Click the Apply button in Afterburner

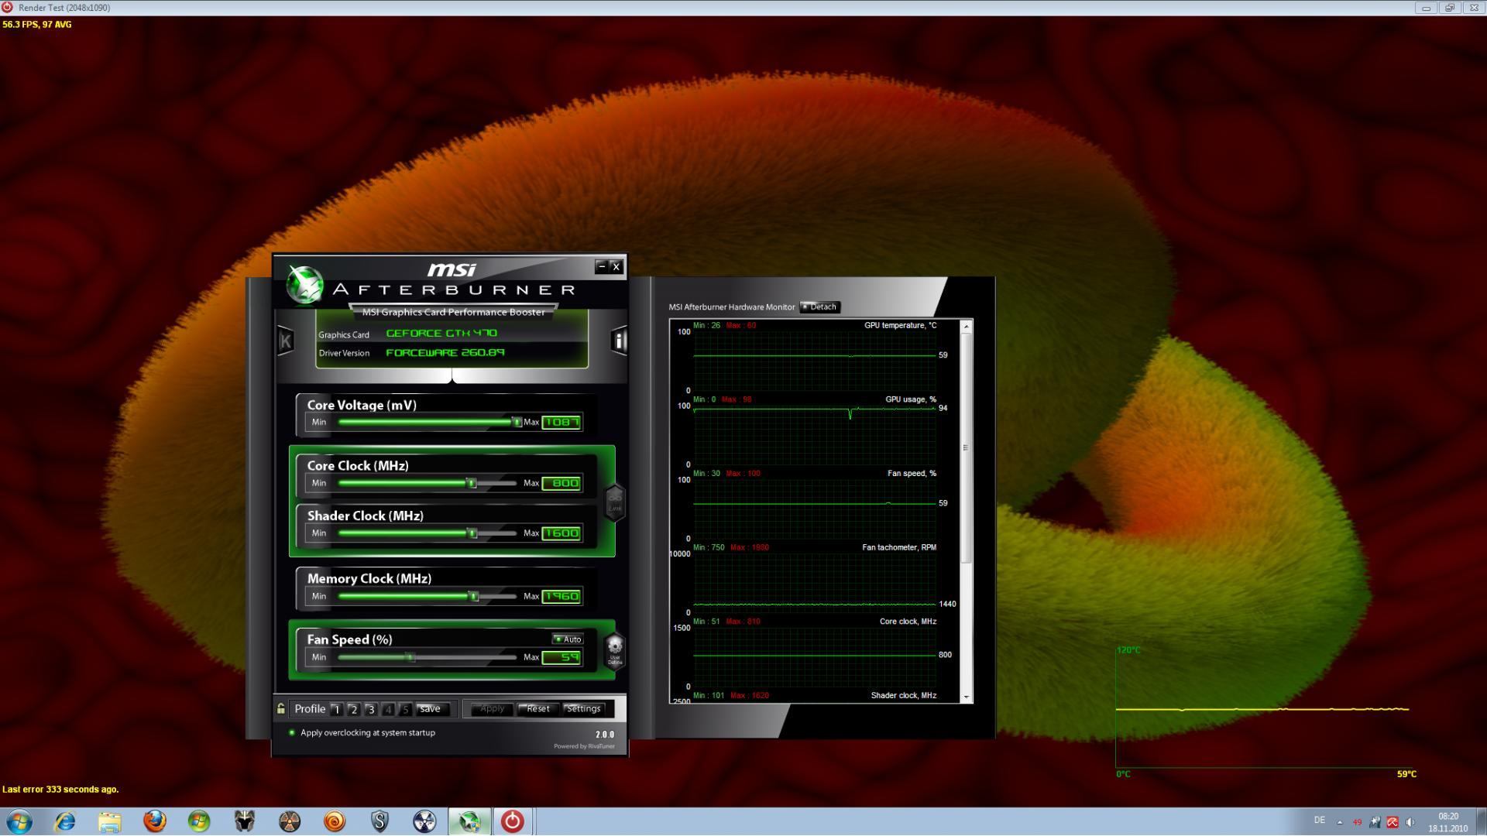tap(492, 709)
